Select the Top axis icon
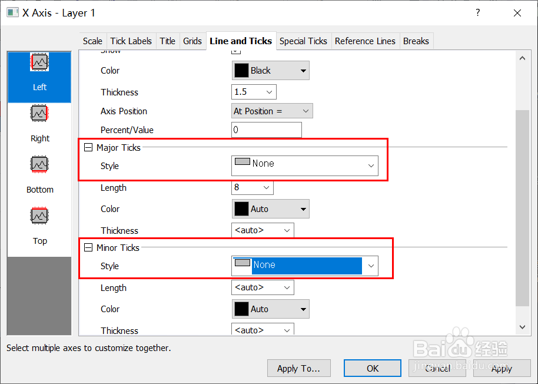 [x=39, y=216]
